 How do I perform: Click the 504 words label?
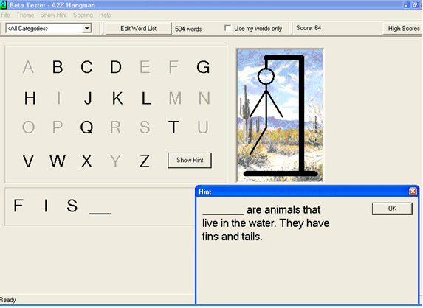click(x=188, y=29)
